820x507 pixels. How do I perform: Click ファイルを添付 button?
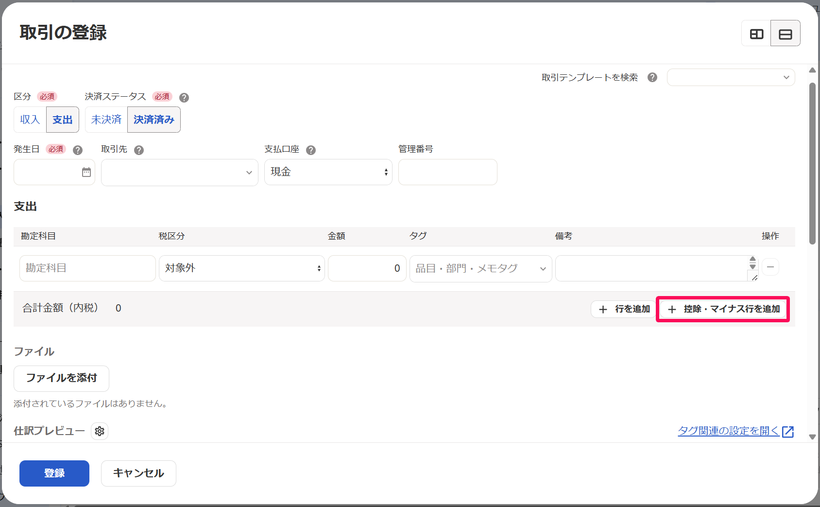(61, 378)
